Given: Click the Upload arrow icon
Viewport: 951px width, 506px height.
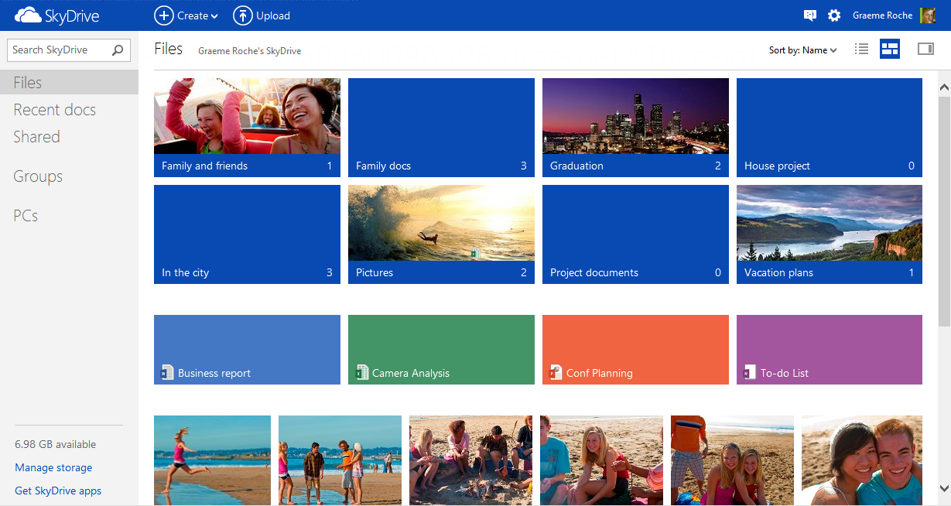Looking at the screenshot, I should tap(242, 15).
